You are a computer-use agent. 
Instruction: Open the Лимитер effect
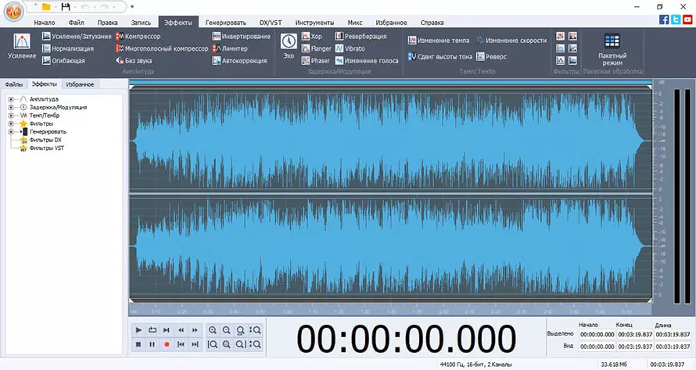pyautogui.click(x=230, y=48)
